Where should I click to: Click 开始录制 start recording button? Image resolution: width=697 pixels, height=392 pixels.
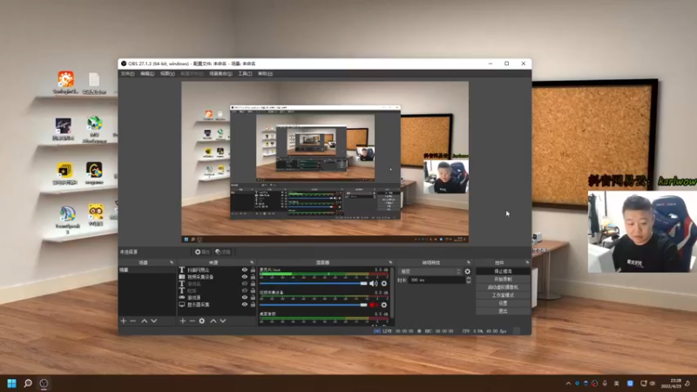pos(503,279)
